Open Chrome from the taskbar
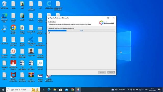The image size is (163, 92). click(72, 90)
